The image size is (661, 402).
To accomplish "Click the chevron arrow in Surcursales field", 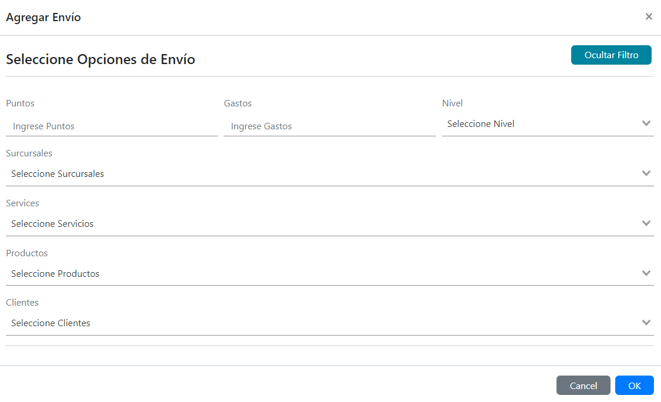I will 646,173.
